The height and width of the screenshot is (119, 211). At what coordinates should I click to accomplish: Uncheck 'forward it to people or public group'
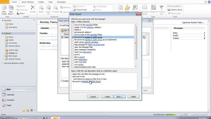pyautogui.click(x=73, y=37)
